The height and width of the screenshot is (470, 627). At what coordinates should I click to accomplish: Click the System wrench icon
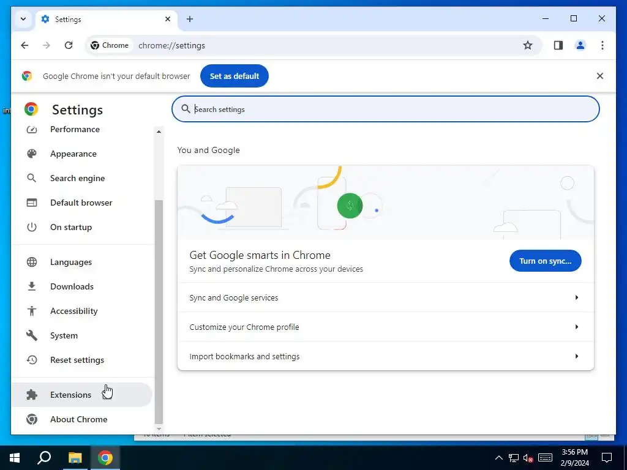coord(32,335)
